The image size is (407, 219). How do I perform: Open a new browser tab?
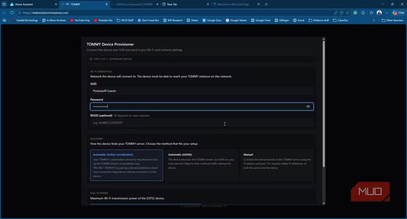266,4
